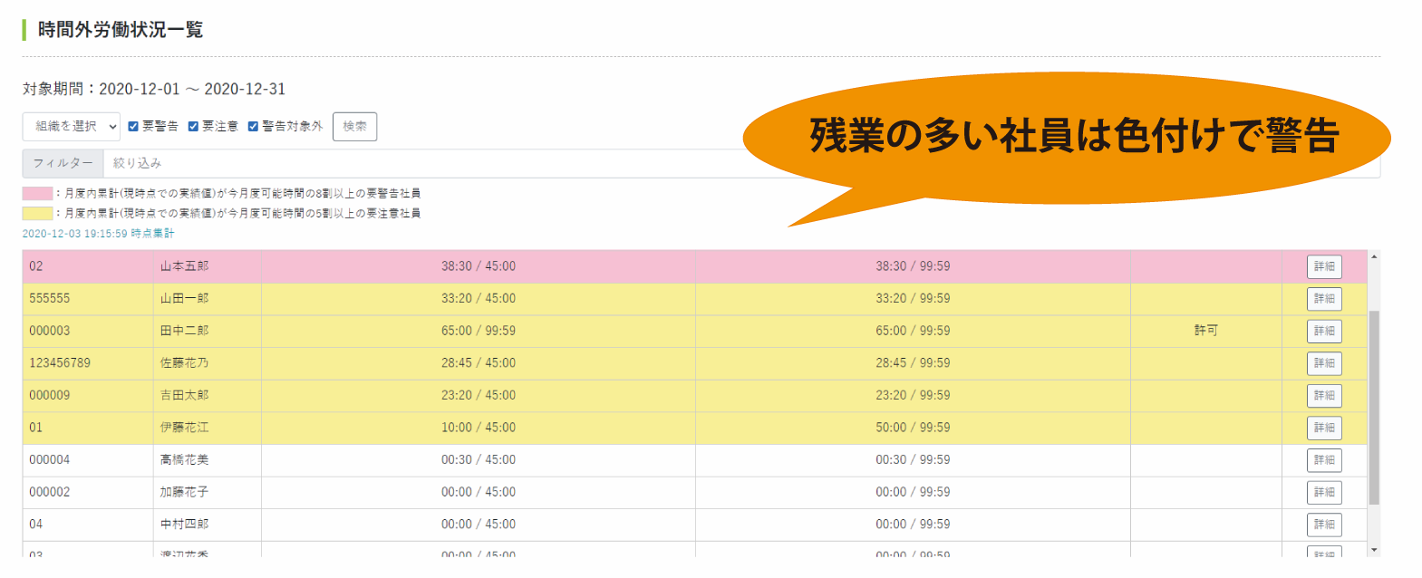Show 詳細 for 佐藤花乃
Viewport: 1422px width, 578px height.
[x=1323, y=363]
